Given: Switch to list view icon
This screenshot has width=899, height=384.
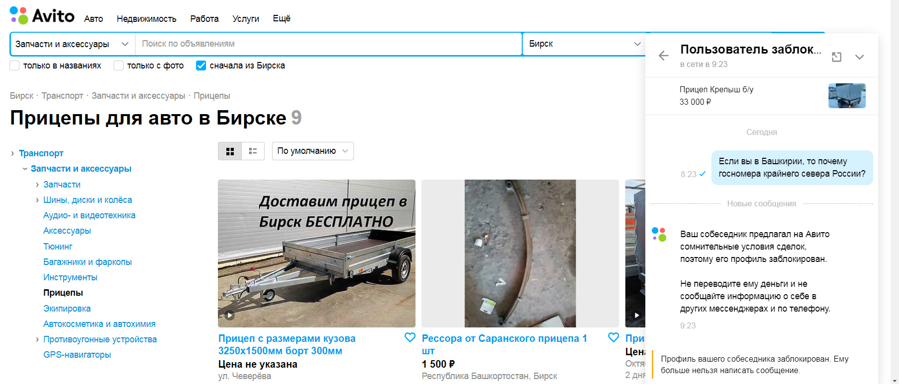Looking at the screenshot, I should [253, 151].
